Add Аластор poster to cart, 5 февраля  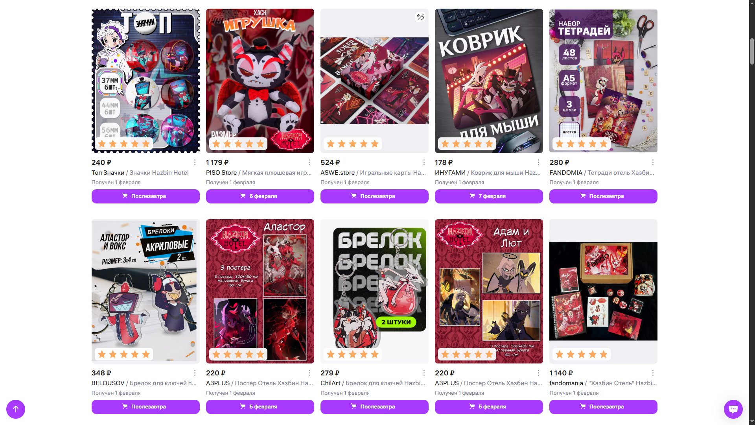pos(260,407)
